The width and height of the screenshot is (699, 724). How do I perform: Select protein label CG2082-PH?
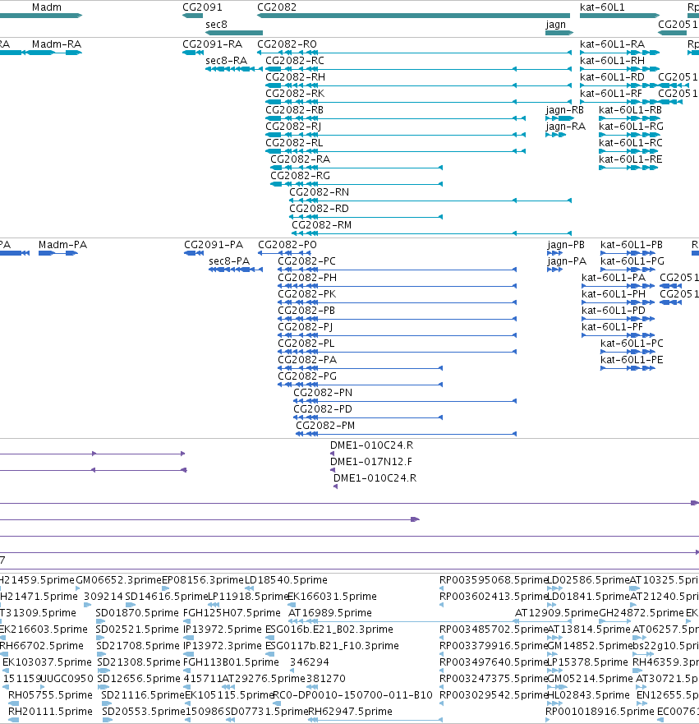click(307, 278)
